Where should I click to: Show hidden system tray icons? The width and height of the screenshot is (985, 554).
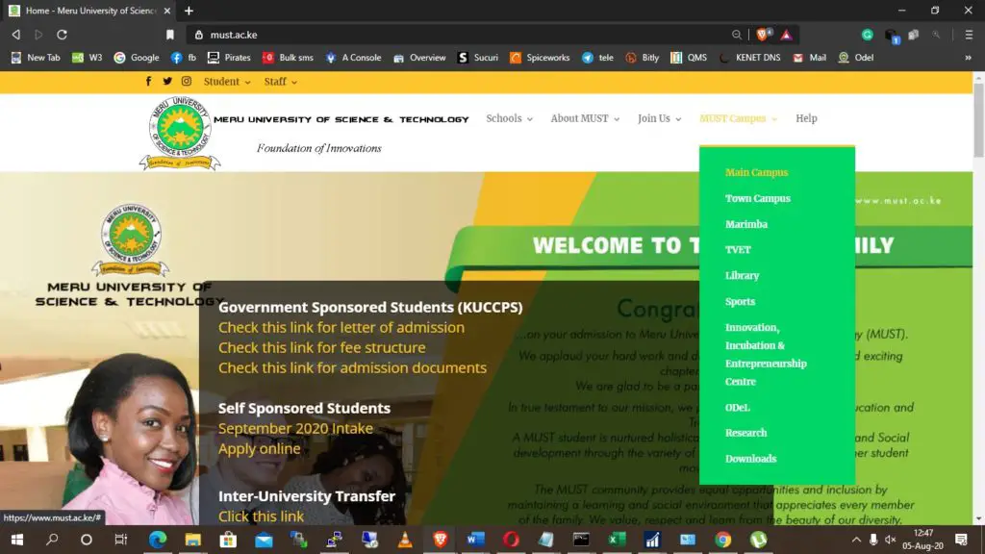[x=855, y=540]
